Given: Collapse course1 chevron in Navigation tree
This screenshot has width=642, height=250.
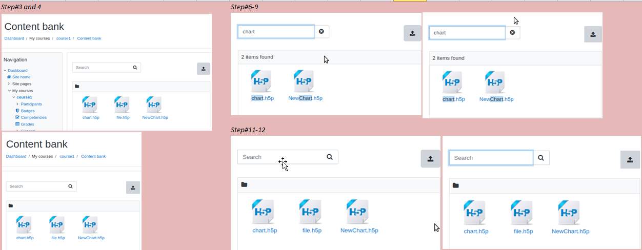Looking at the screenshot, I should (x=14, y=97).
